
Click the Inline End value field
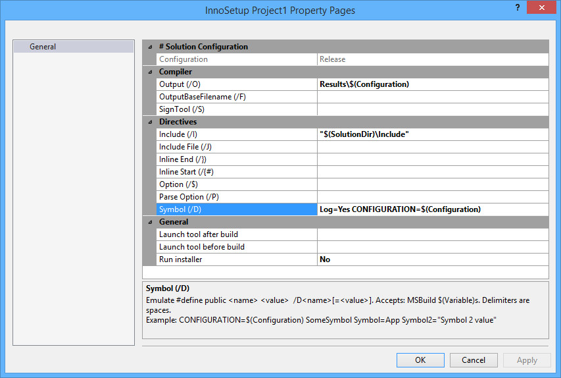pos(433,159)
